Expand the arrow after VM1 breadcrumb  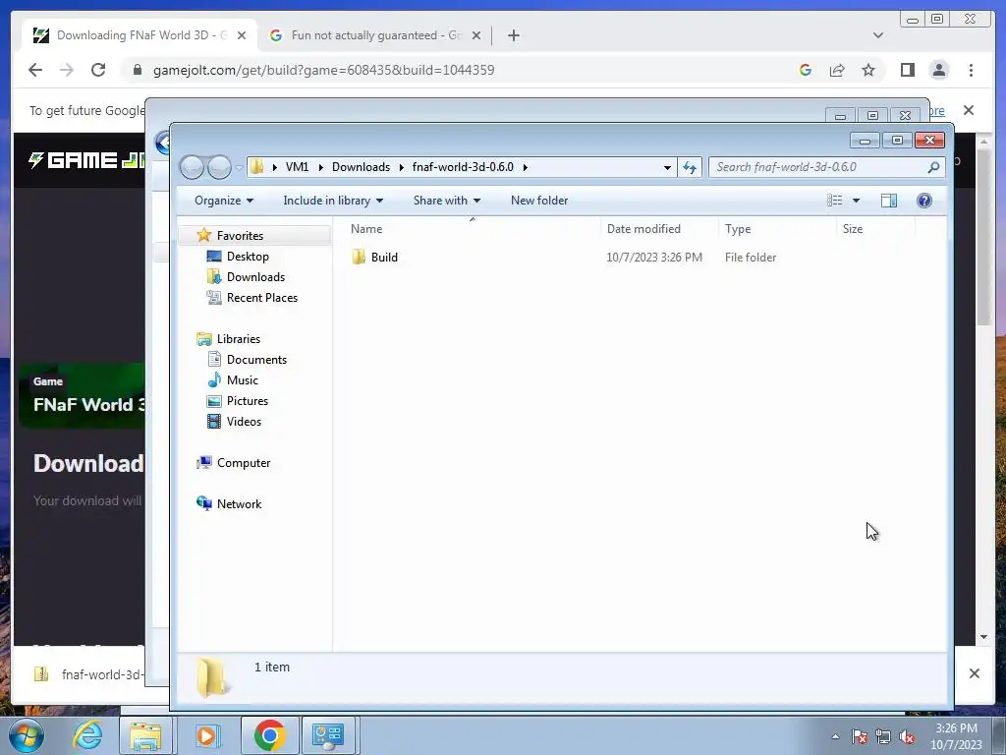pos(320,167)
